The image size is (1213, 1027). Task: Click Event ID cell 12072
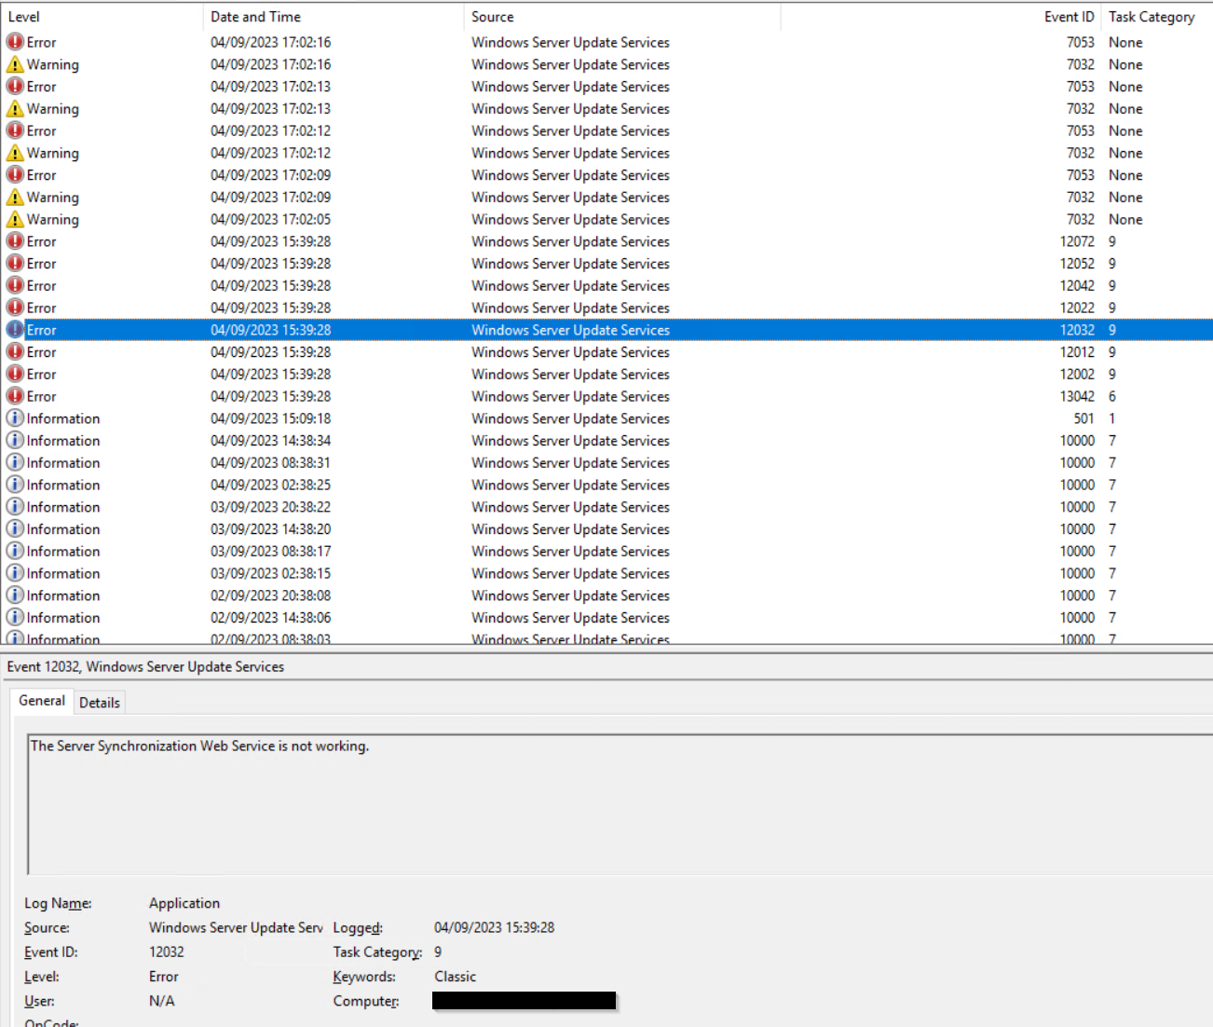coord(1077,241)
